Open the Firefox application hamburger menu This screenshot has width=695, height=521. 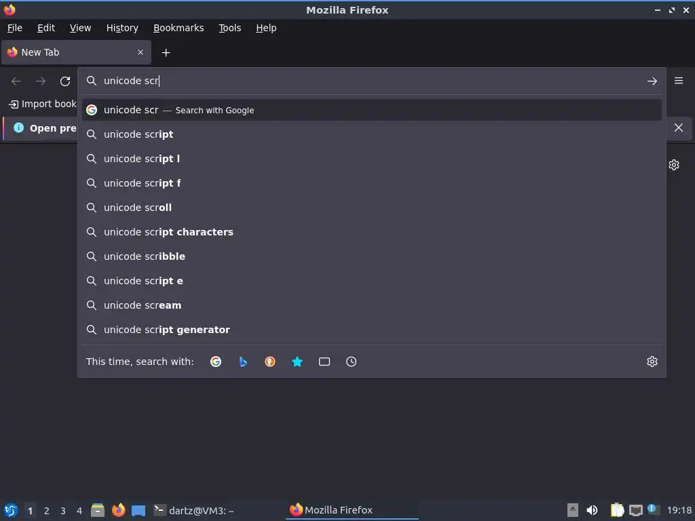[x=678, y=81]
